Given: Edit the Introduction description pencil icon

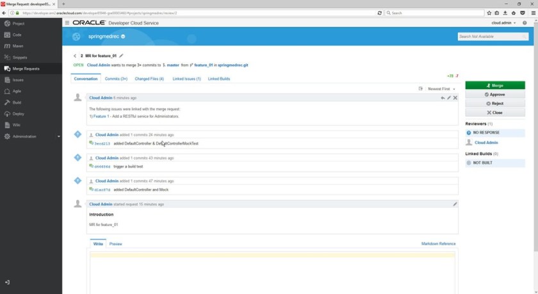Looking at the screenshot, I should [x=455, y=204].
